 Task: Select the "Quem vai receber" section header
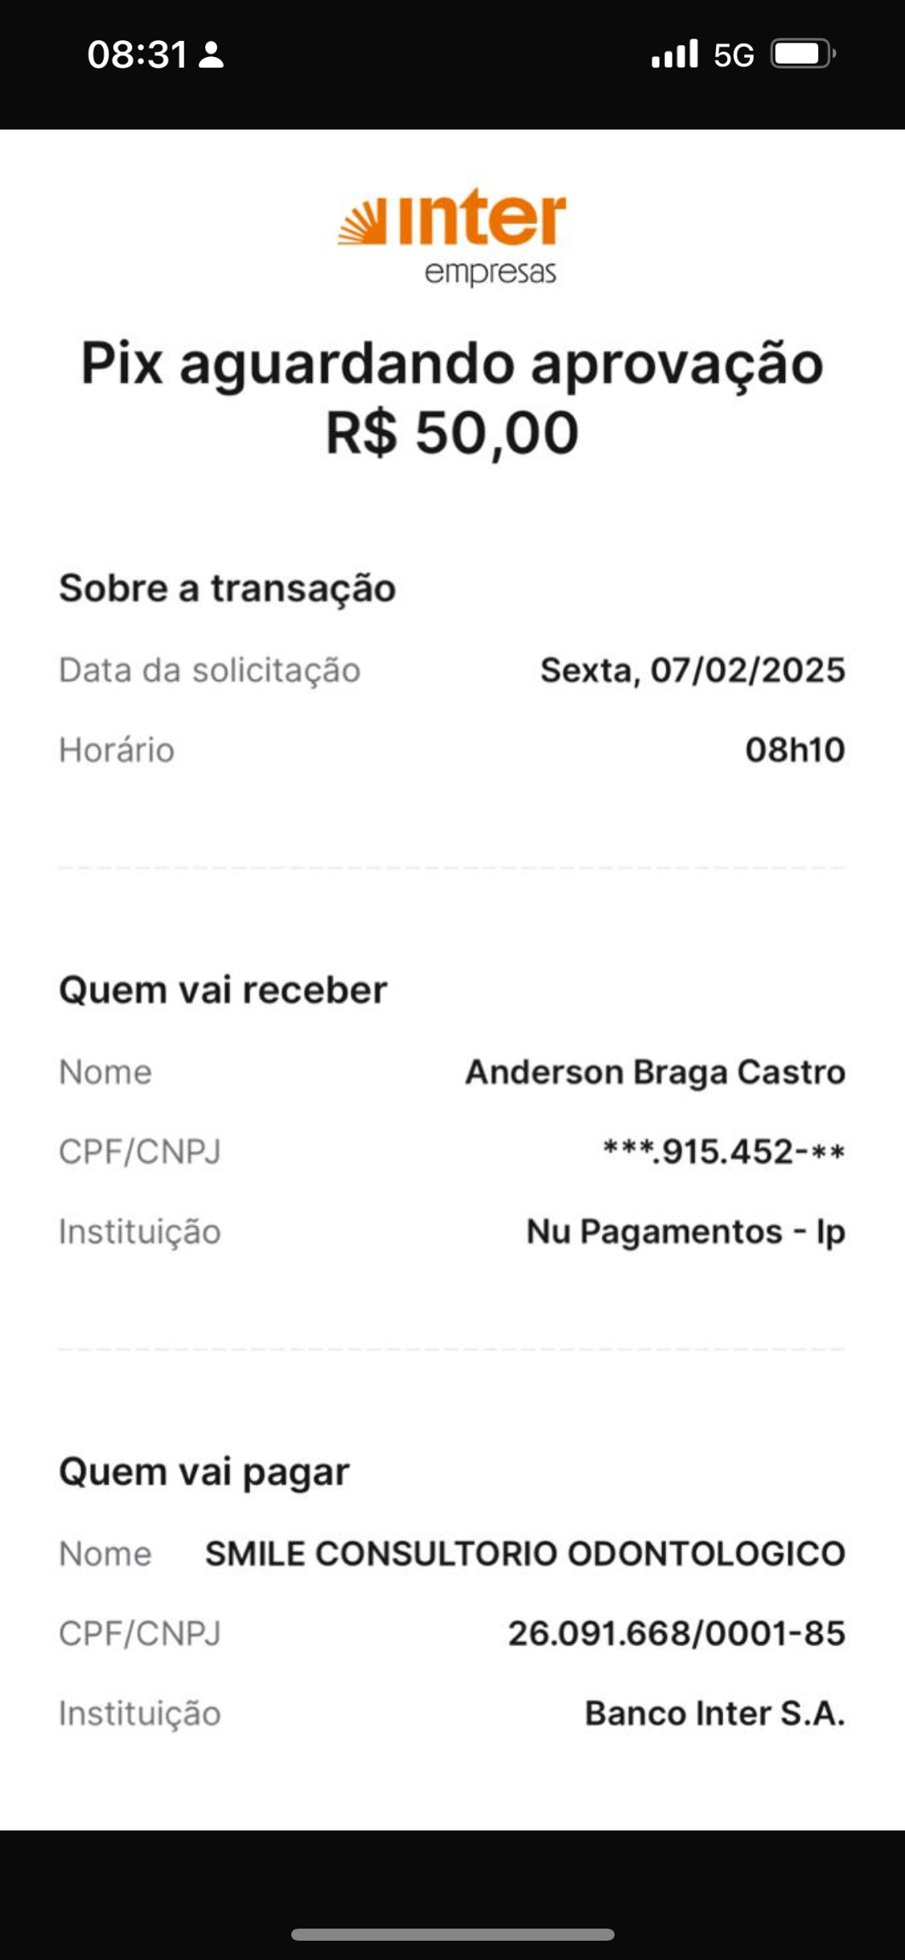pos(223,990)
